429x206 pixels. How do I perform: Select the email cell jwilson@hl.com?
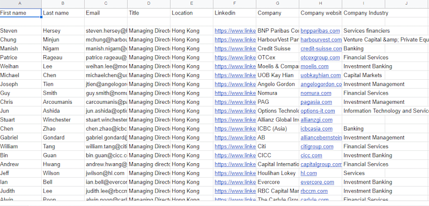tap(106, 173)
